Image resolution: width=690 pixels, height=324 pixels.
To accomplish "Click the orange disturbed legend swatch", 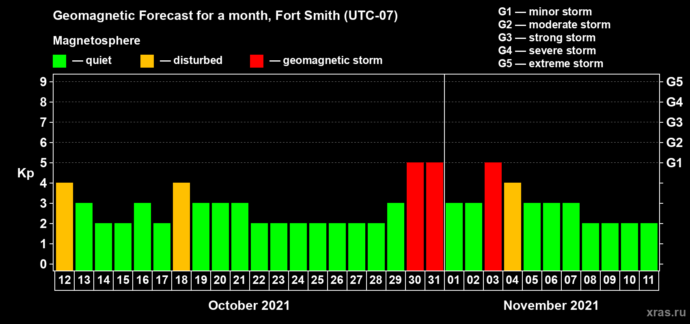I will click(147, 61).
